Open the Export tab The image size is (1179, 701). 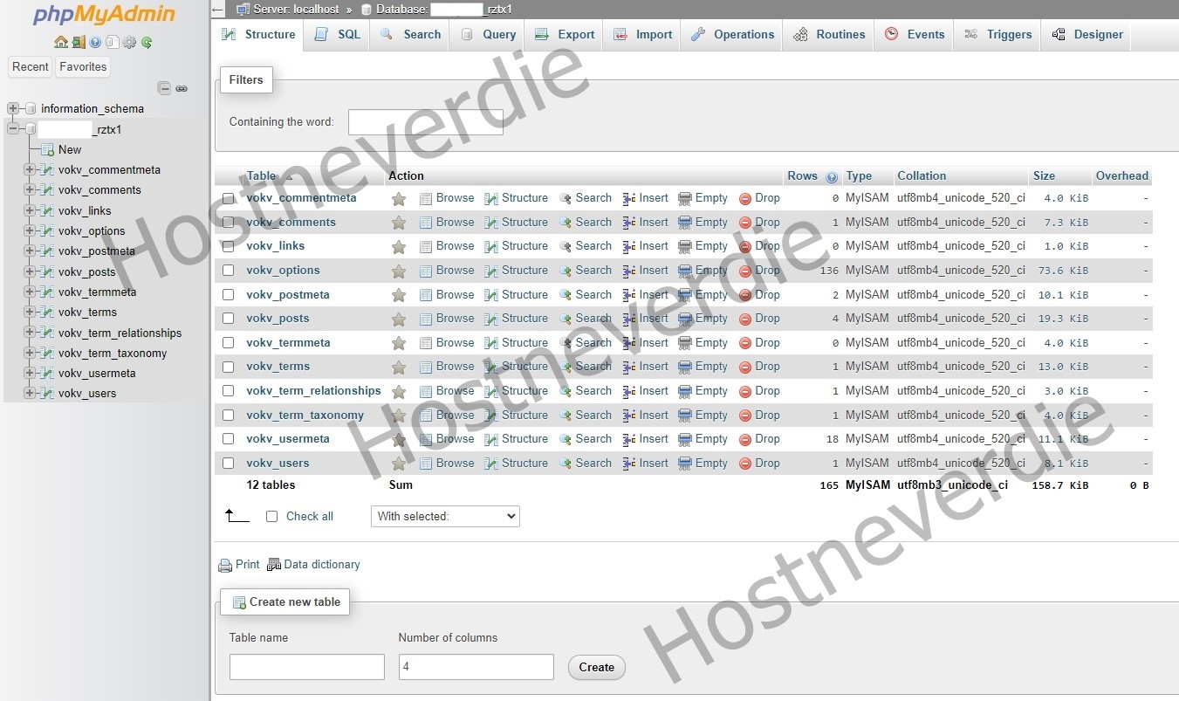coord(565,35)
